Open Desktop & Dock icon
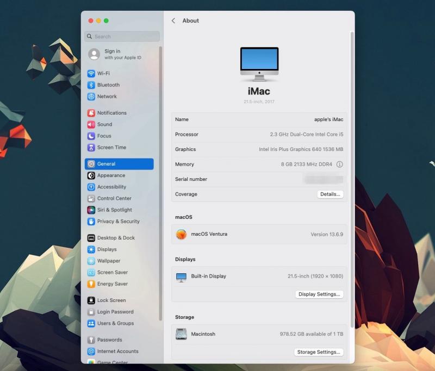Screen dimensions: 435x371 91,238
